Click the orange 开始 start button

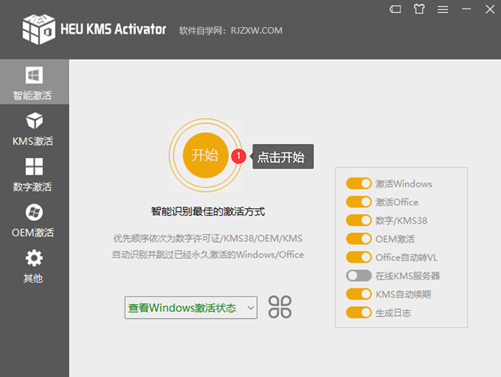(x=205, y=155)
